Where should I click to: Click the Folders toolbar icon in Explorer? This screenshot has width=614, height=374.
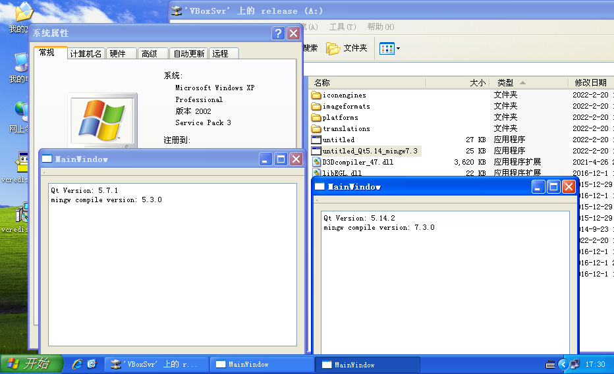tap(333, 49)
